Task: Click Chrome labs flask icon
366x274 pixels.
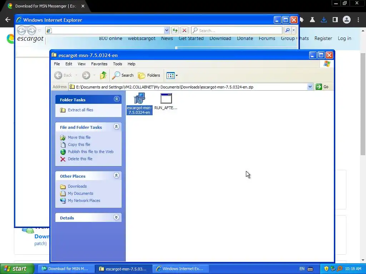Action: click(312, 20)
